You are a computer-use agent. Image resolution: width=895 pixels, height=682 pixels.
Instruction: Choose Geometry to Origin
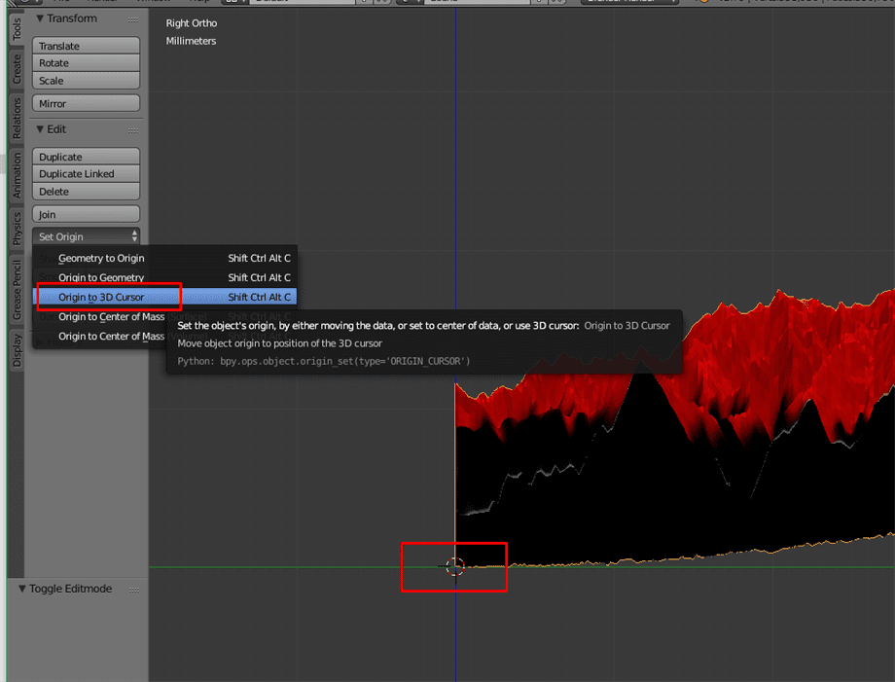click(x=165, y=258)
